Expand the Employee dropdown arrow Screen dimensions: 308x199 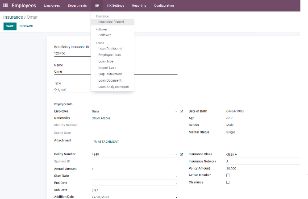pos(176,111)
